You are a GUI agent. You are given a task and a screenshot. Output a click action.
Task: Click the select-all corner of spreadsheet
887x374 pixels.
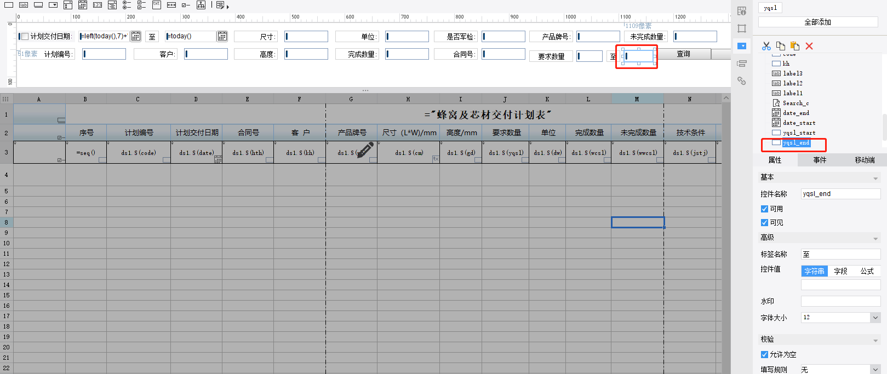click(6, 99)
